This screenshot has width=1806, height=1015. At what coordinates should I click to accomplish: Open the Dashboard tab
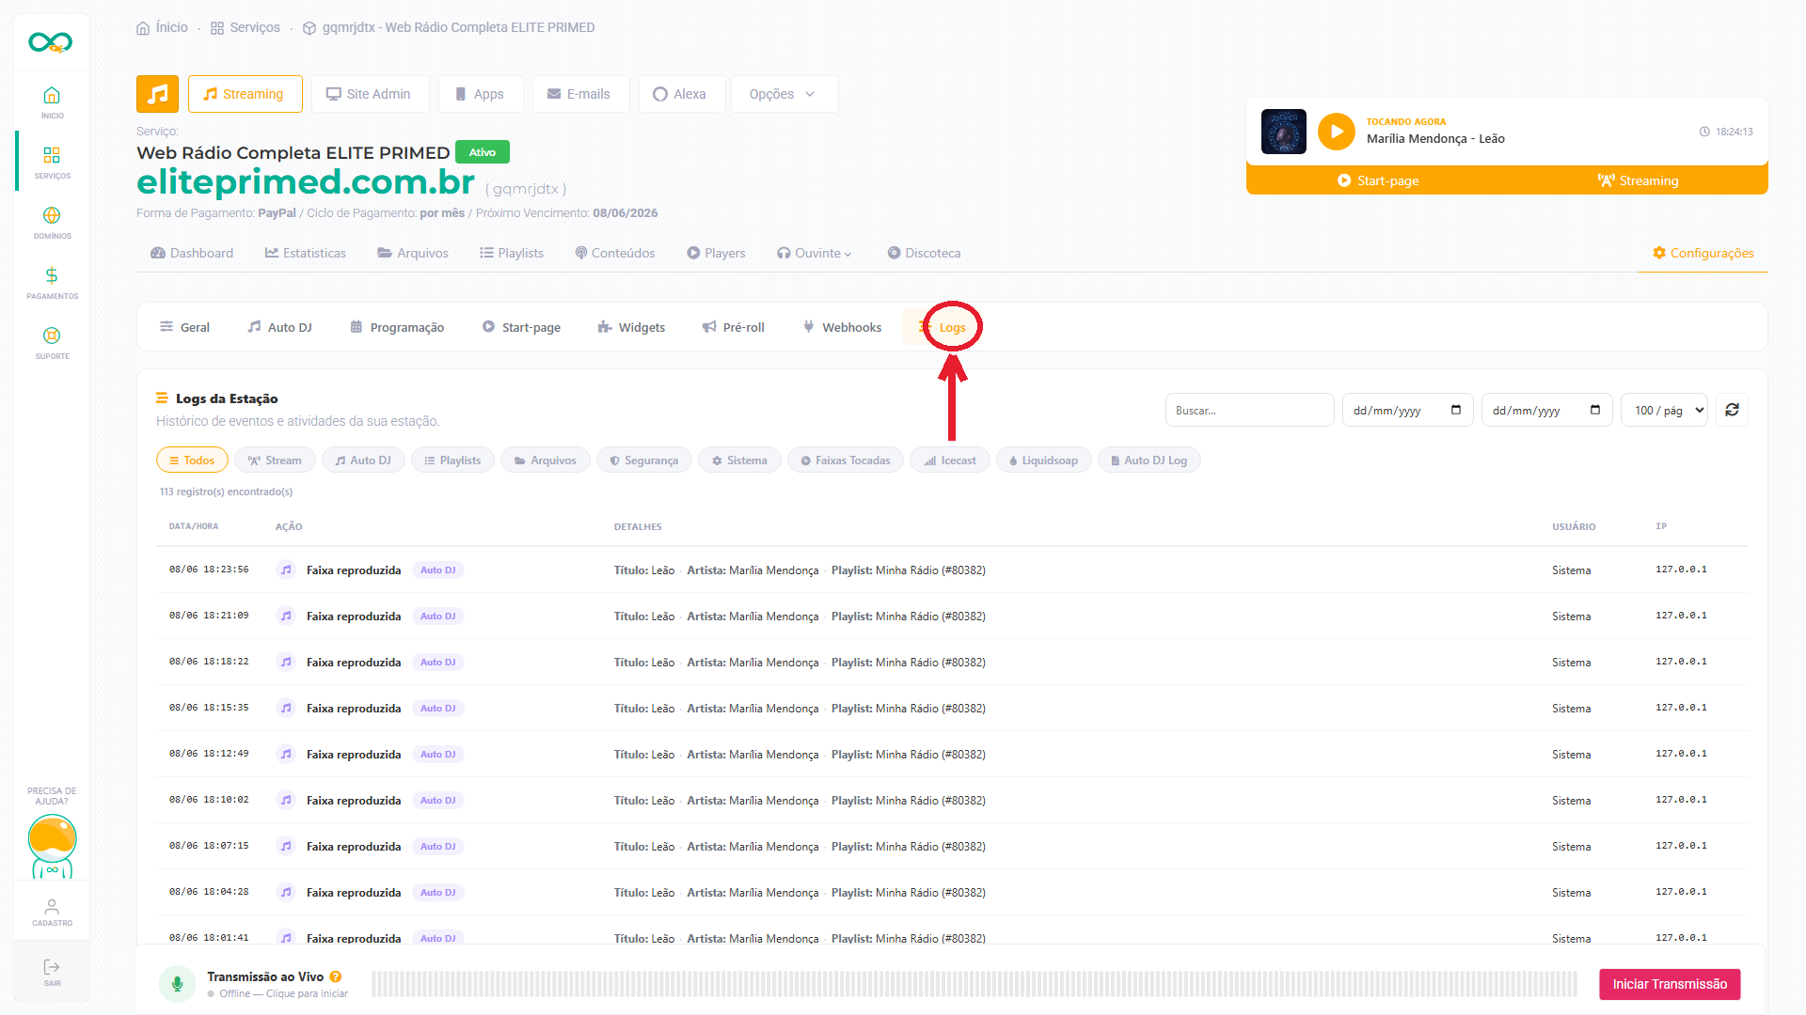(x=192, y=253)
